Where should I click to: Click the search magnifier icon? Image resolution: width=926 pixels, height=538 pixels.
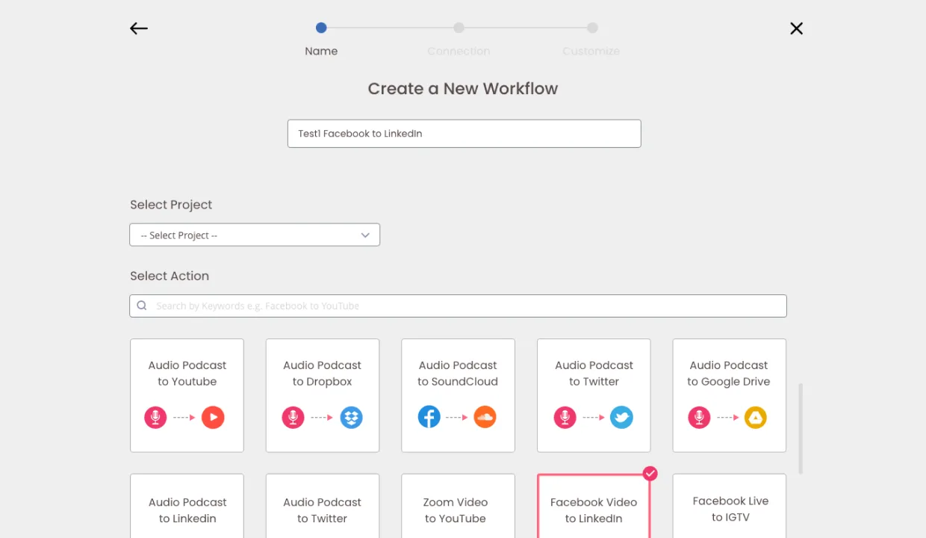[x=142, y=306]
